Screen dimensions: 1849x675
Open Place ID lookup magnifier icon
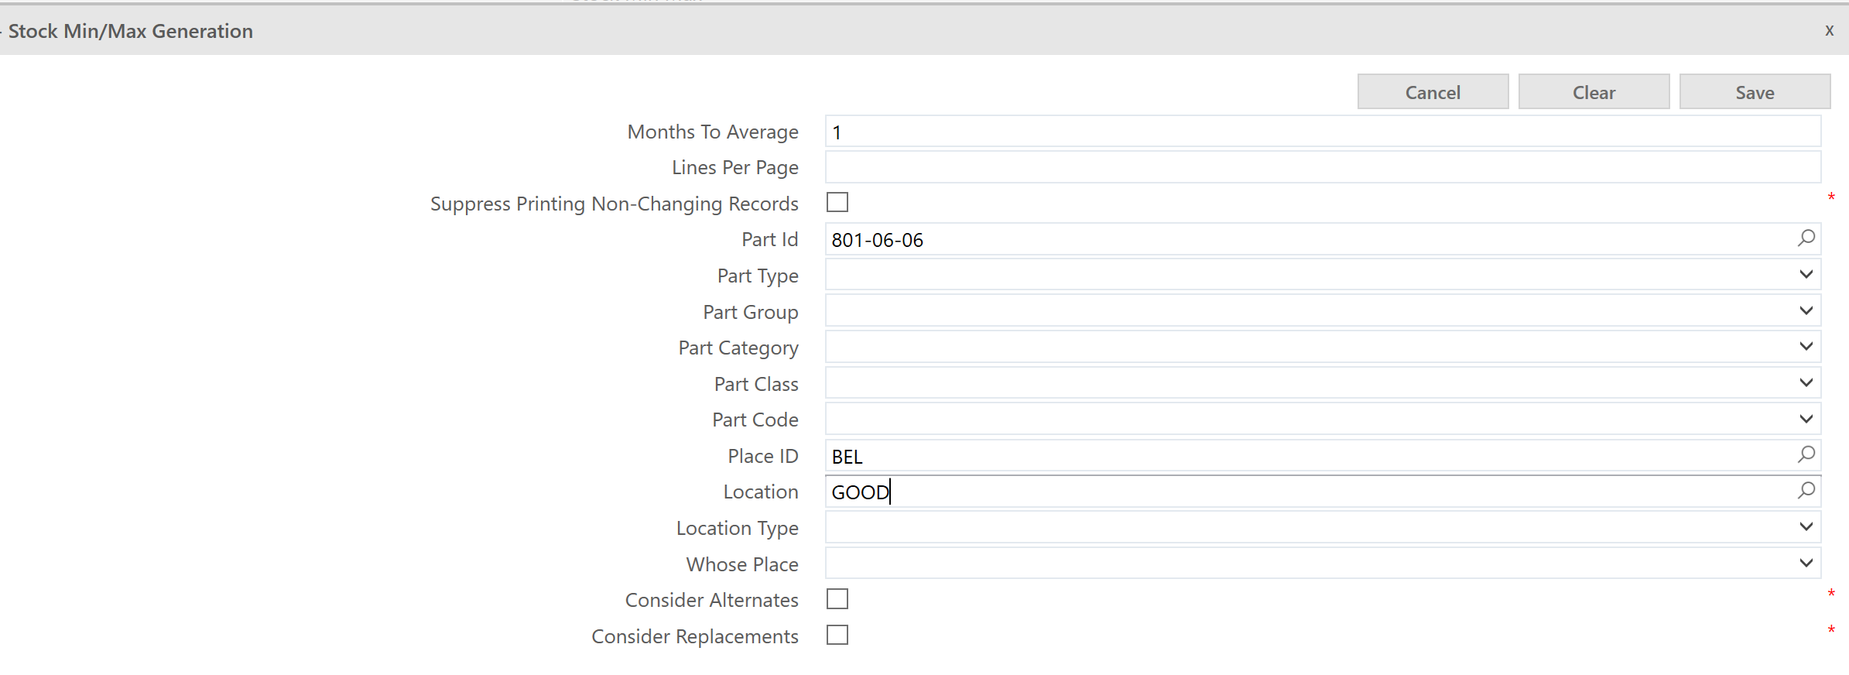[1806, 455]
